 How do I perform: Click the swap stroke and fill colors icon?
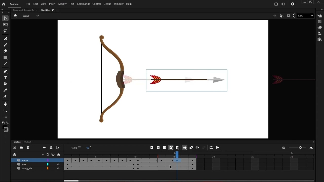(7, 123)
